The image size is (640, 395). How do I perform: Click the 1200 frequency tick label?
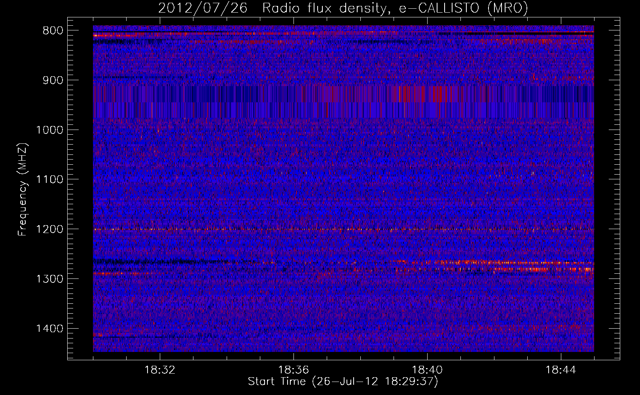(50, 229)
